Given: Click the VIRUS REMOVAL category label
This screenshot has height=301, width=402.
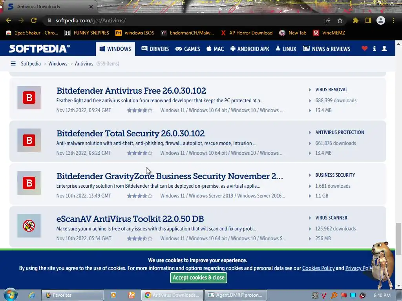Looking at the screenshot, I should coord(331,90).
